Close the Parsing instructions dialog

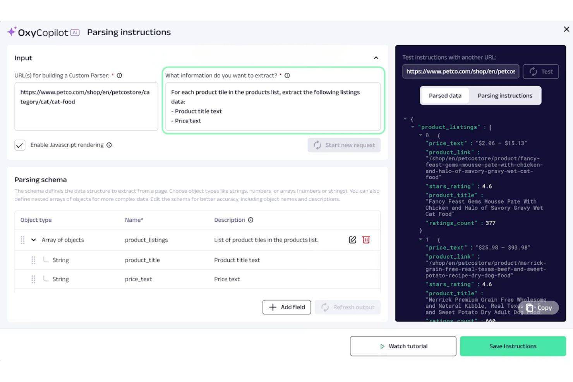pyautogui.click(x=566, y=29)
